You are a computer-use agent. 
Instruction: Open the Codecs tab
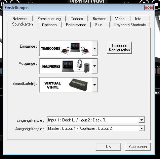point(77,19)
